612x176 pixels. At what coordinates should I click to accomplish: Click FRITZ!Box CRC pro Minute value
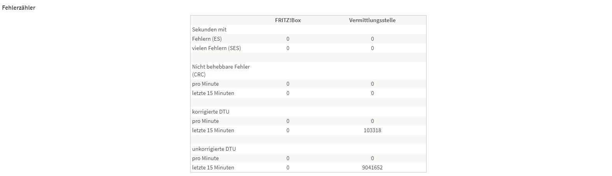pos(288,84)
